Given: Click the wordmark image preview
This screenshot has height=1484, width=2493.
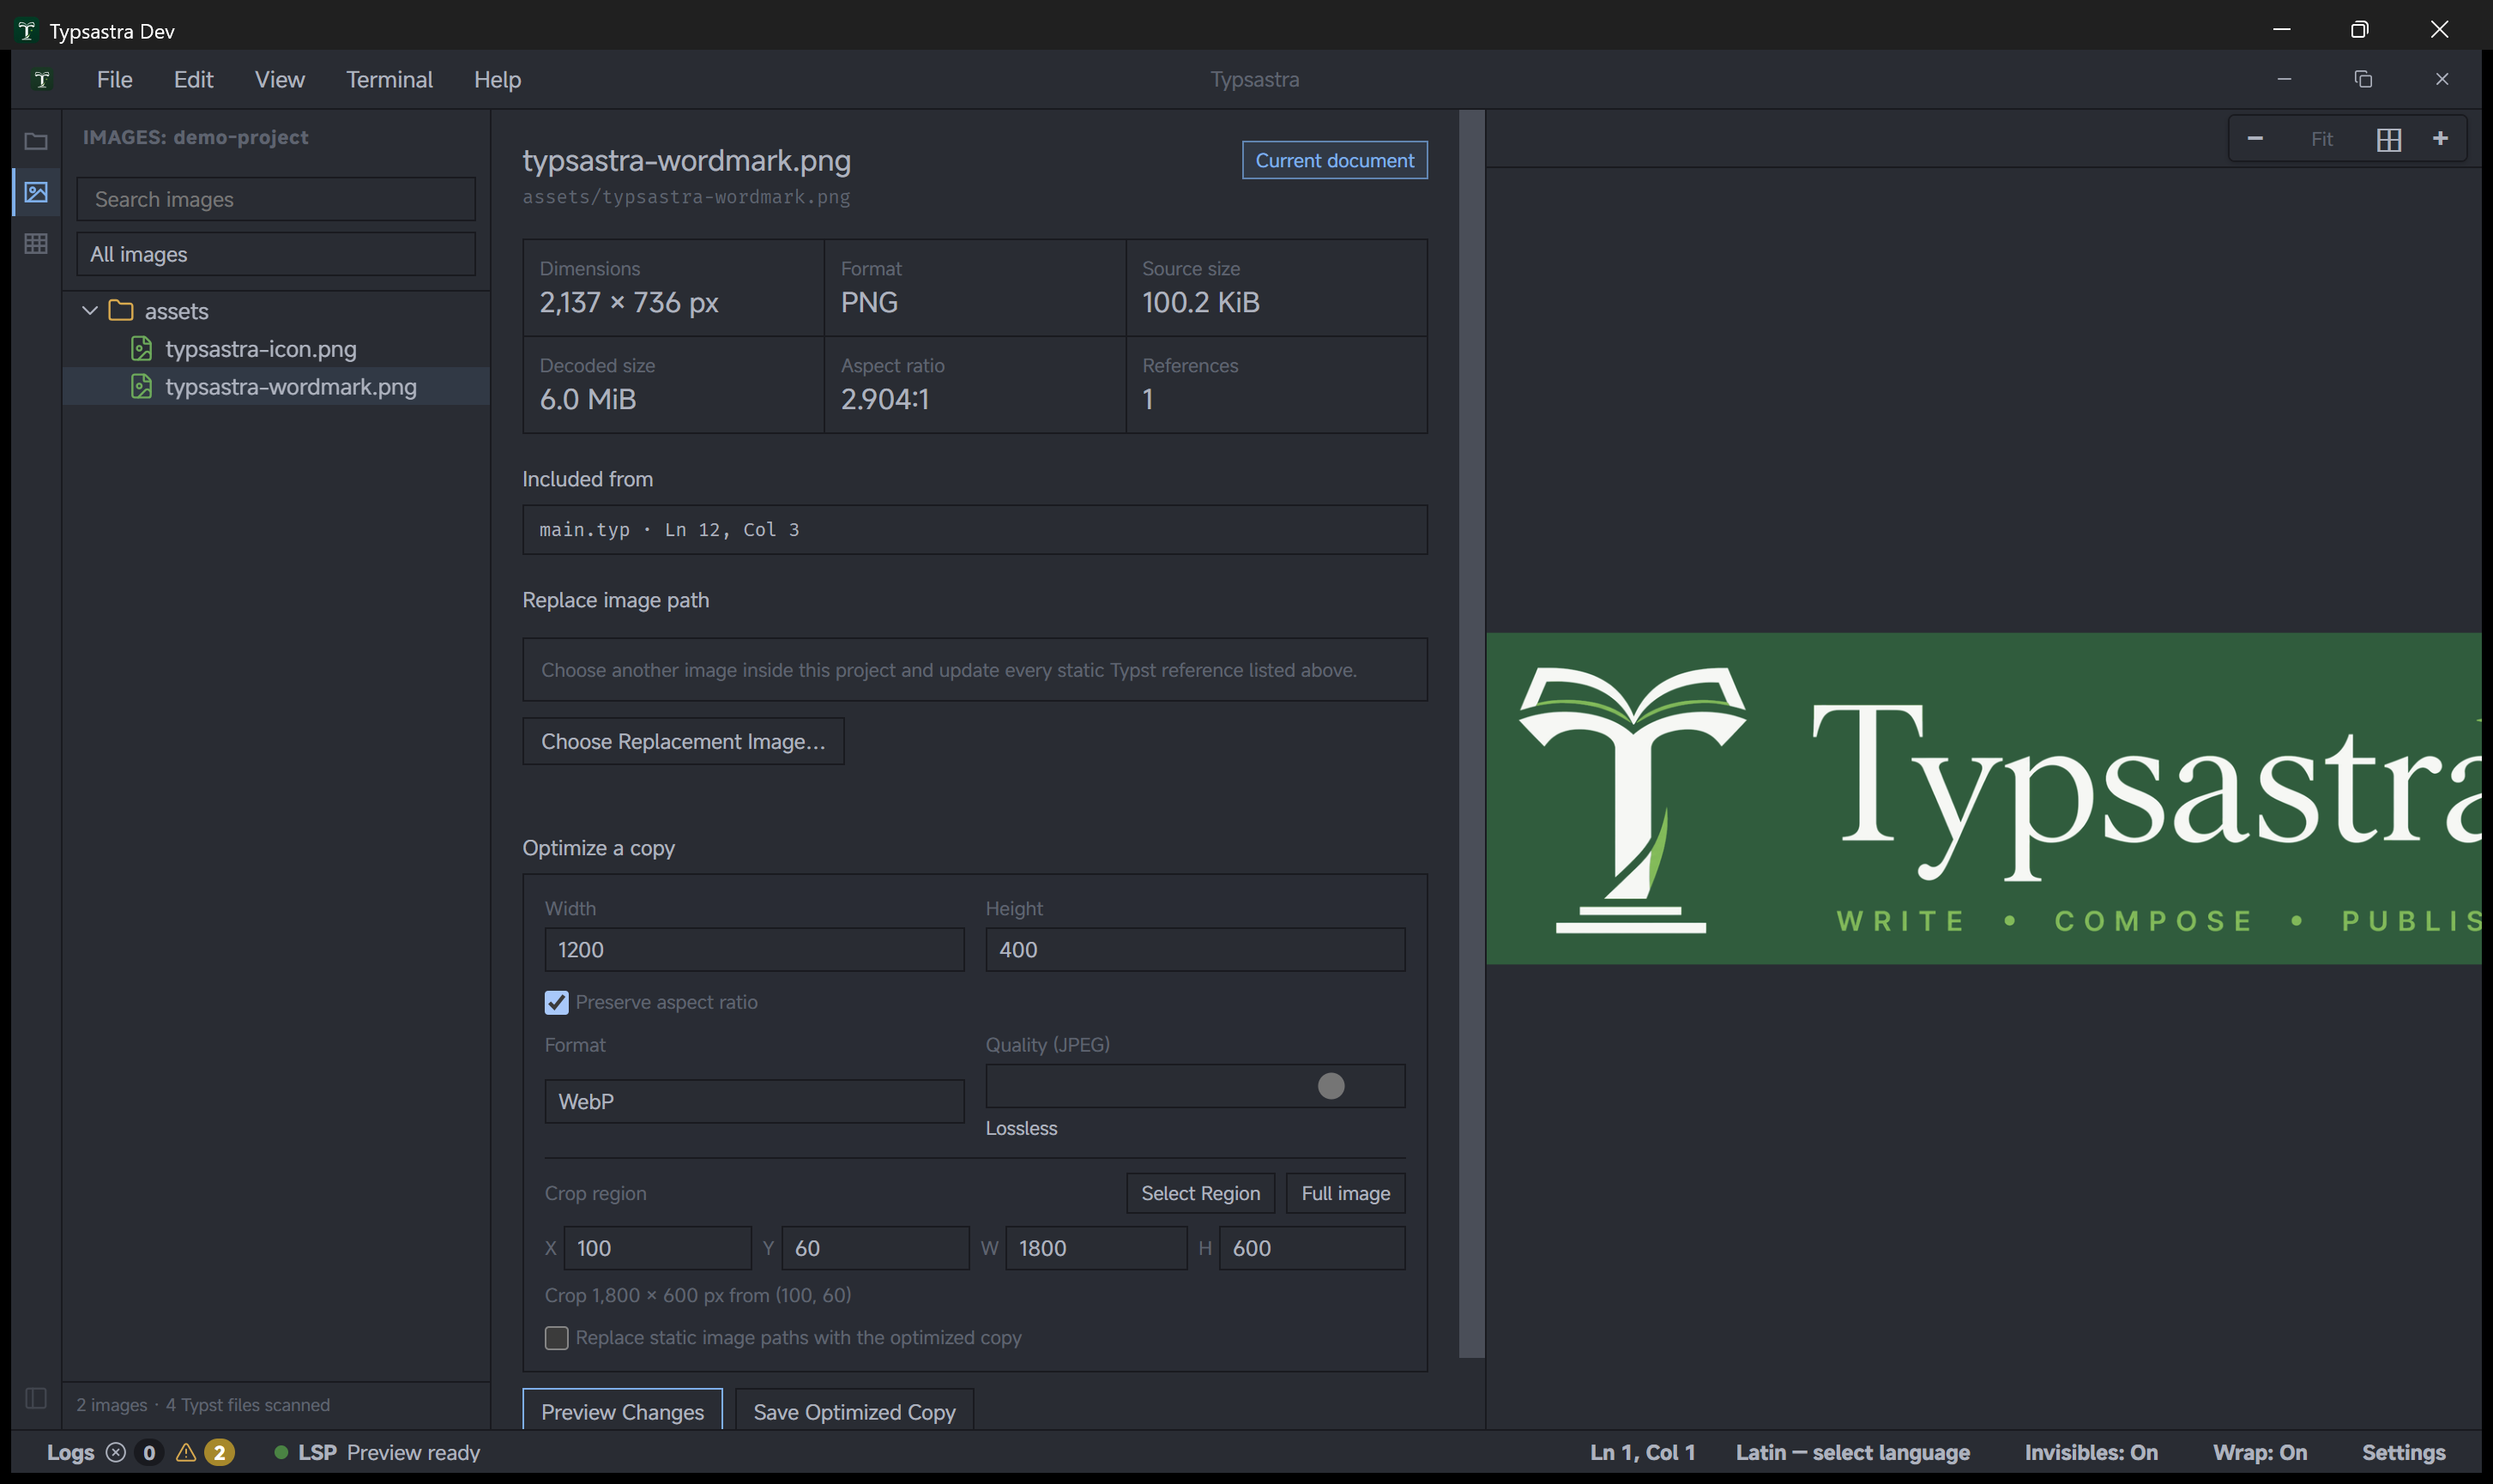Looking at the screenshot, I should point(1984,798).
